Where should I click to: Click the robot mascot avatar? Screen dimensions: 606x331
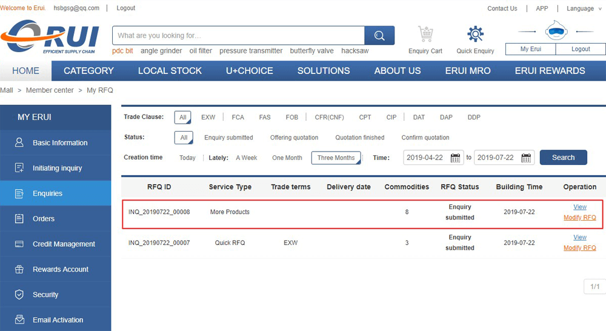tap(556, 31)
